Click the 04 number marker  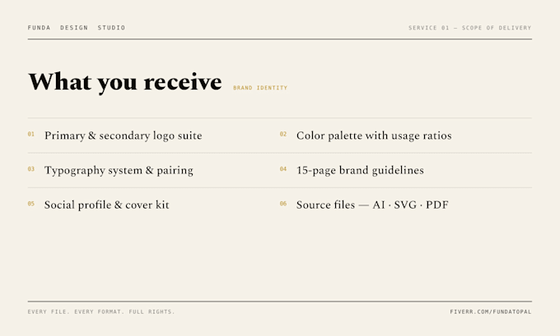283,169
